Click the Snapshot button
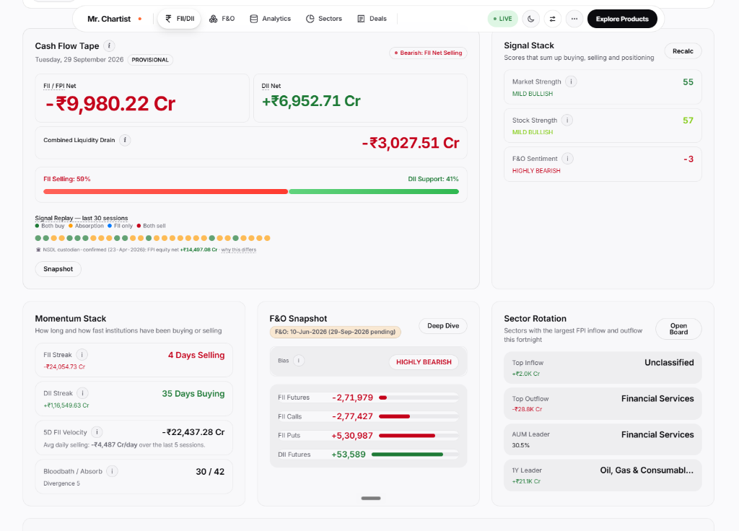739x531 pixels. [x=58, y=269]
